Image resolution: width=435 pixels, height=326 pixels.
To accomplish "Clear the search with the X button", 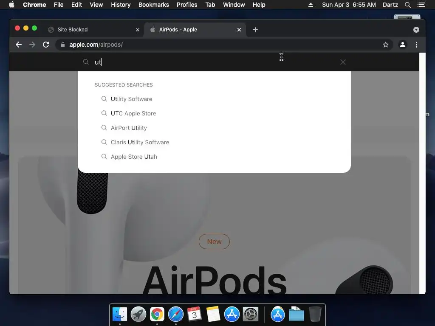I will tap(343, 62).
